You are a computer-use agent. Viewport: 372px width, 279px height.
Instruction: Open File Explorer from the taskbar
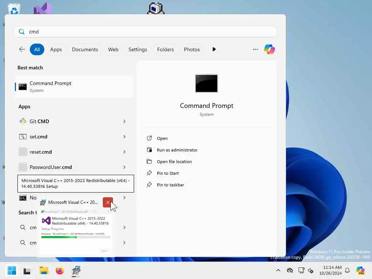click(44, 270)
